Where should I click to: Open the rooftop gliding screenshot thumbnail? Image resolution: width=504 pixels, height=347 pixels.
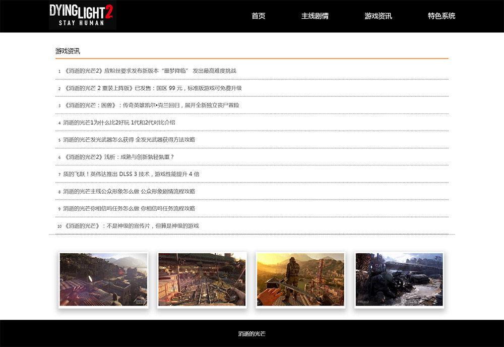[x=103, y=279]
